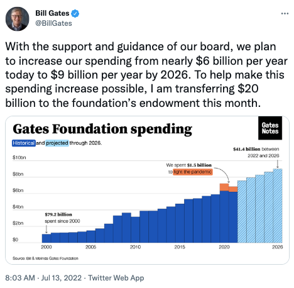Open Bill Gates profile picture

click(17, 19)
